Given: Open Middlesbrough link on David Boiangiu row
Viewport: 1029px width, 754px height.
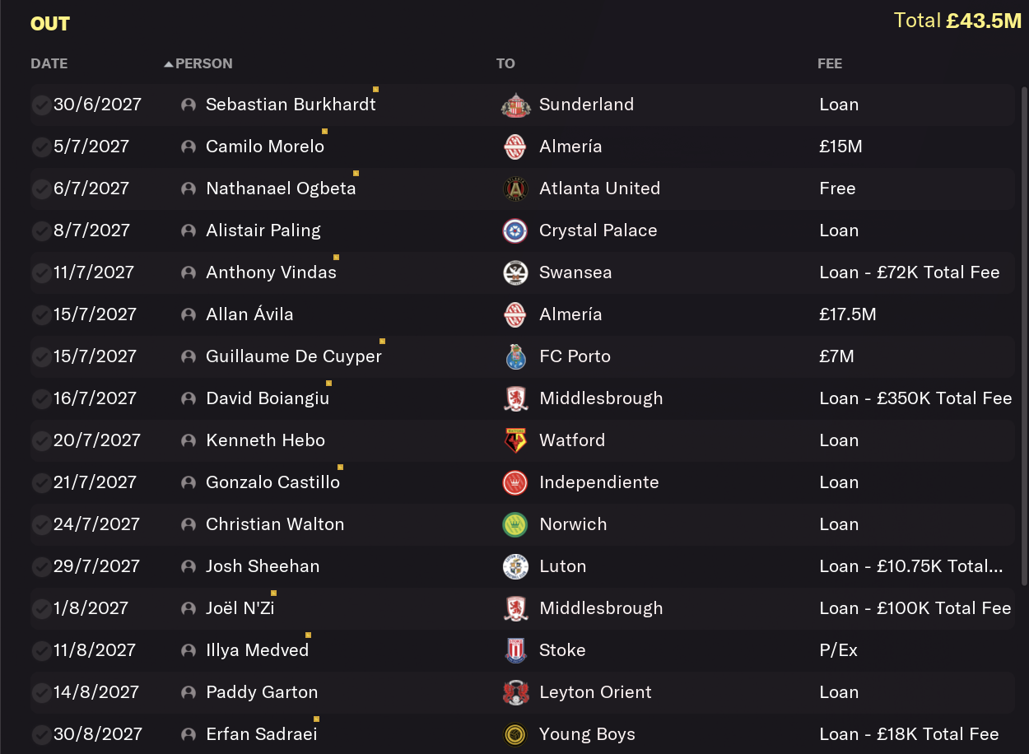Looking at the screenshot, I should pyautogui.click(x=601, y=398).
